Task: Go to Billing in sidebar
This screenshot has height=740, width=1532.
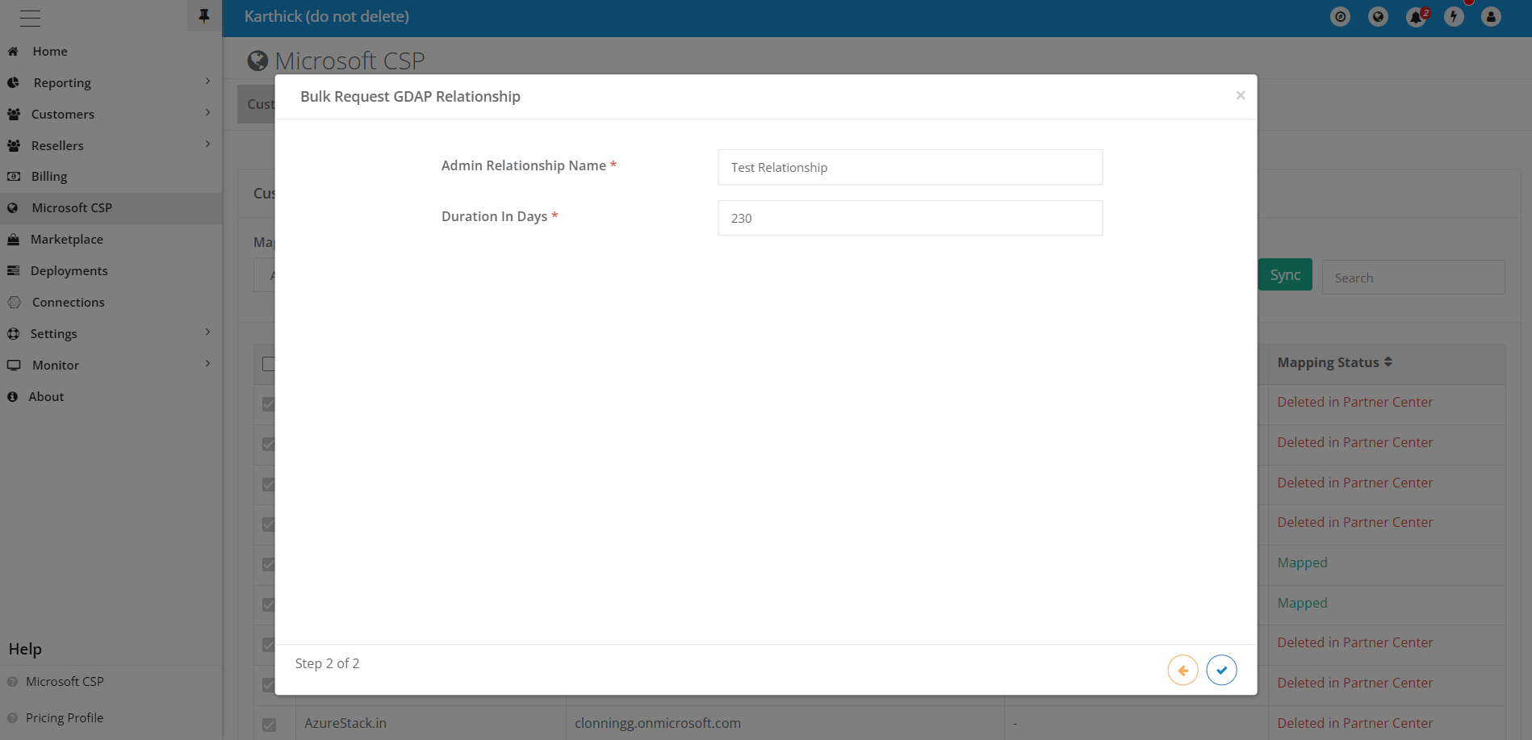Action: coord(49,176)
